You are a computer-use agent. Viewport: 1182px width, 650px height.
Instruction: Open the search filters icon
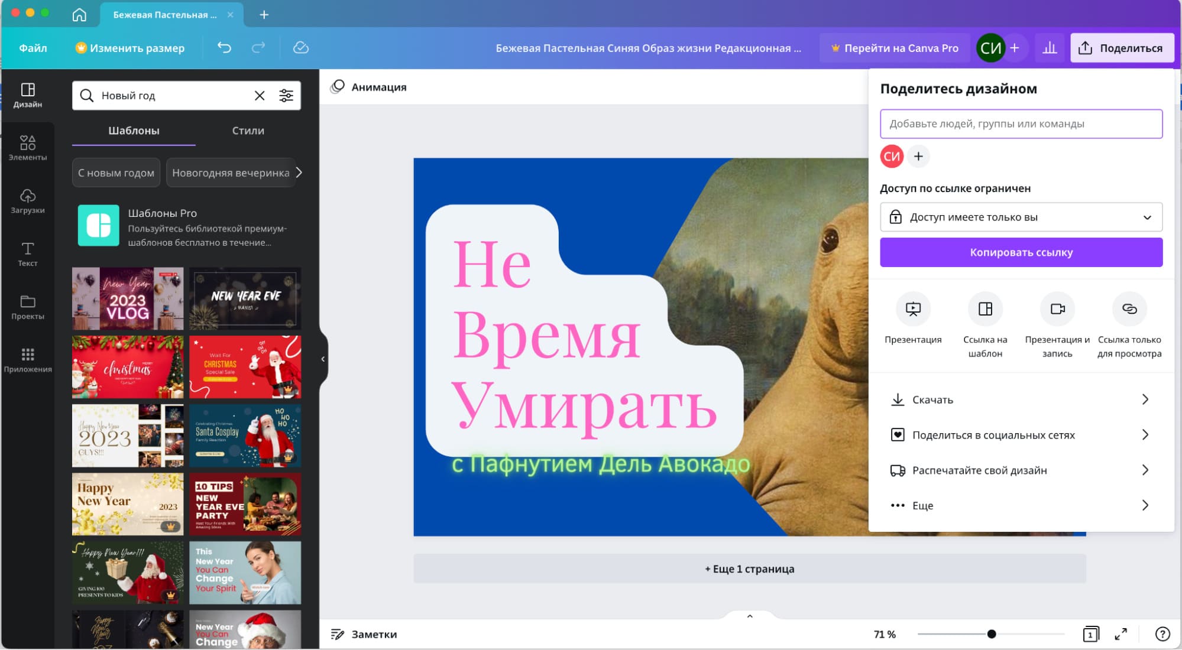tap(286, 96)
